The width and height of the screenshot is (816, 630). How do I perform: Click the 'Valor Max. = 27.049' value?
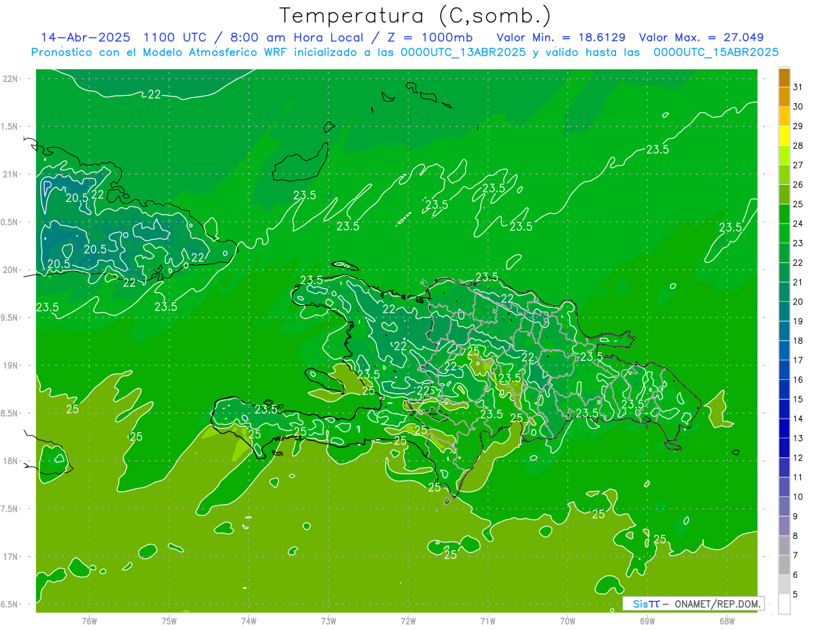[x=702, y=37]
